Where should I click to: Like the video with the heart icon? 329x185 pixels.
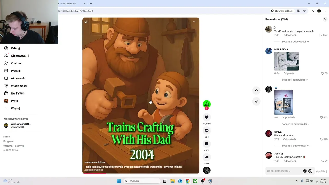click(207, 117)
